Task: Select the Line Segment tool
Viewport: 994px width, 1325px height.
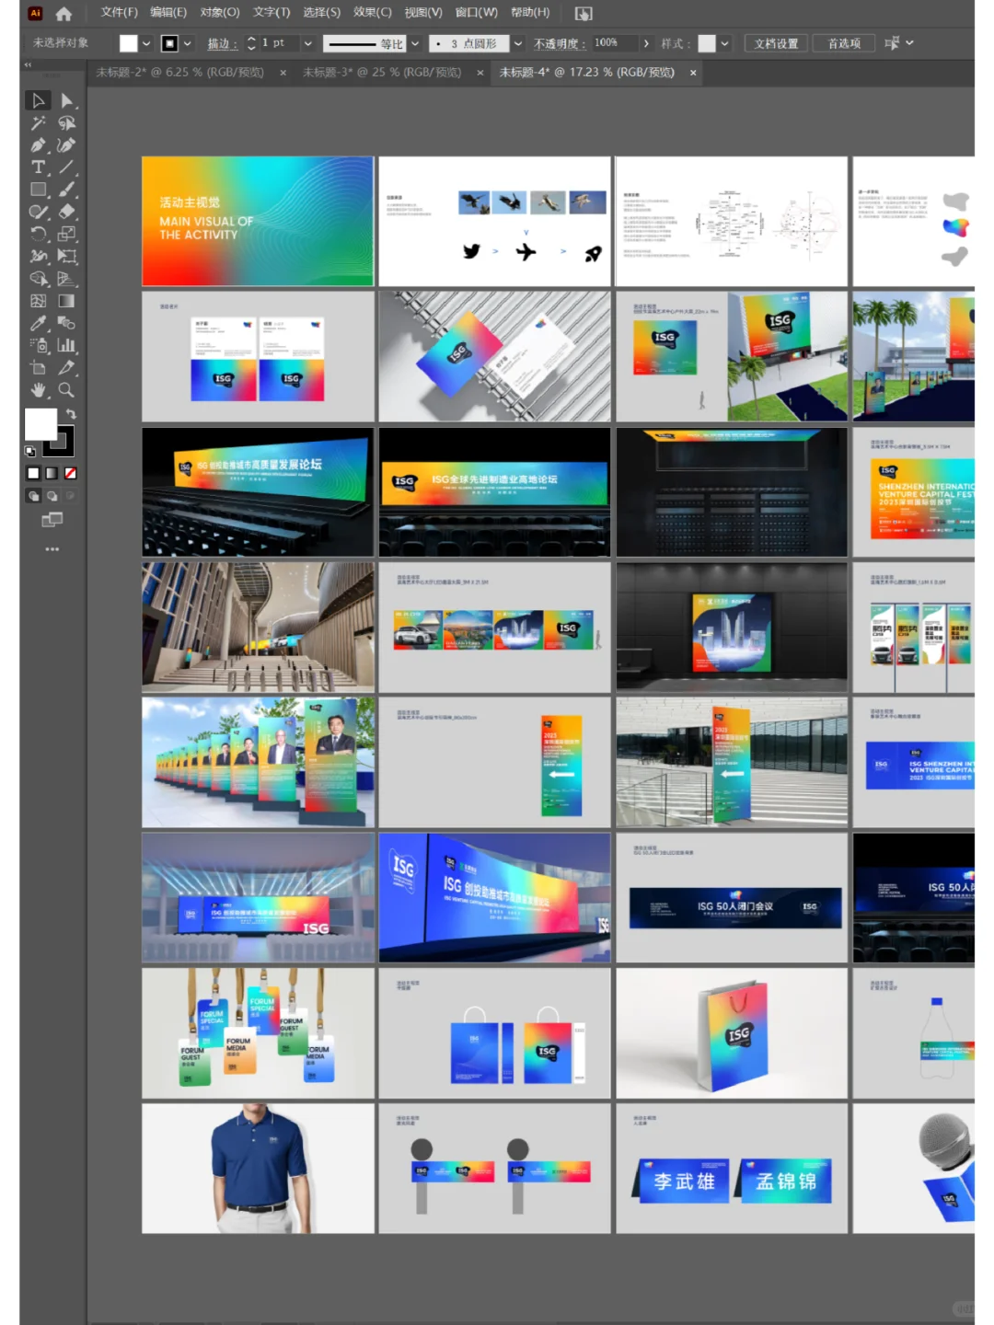Action: click(67, 167)
